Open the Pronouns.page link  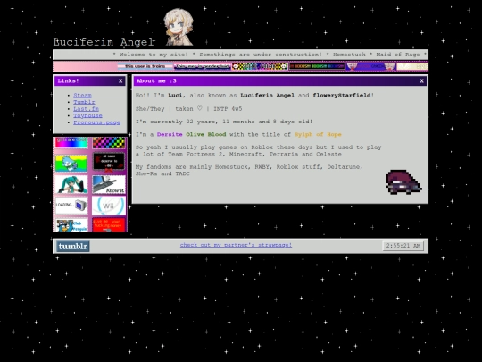tap(96, 122)
